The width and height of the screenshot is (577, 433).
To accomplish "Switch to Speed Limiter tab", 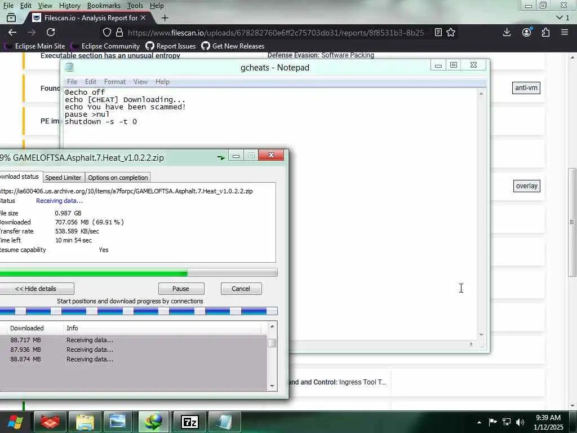I will pyautogui.click(x=63, y=178).
